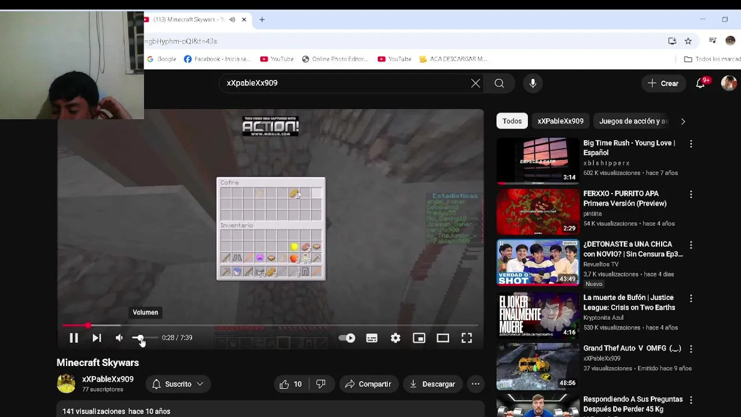This screenshot has width=741, height=417.
Task: Bookmark this page star icon
Action: click(688, 41)
